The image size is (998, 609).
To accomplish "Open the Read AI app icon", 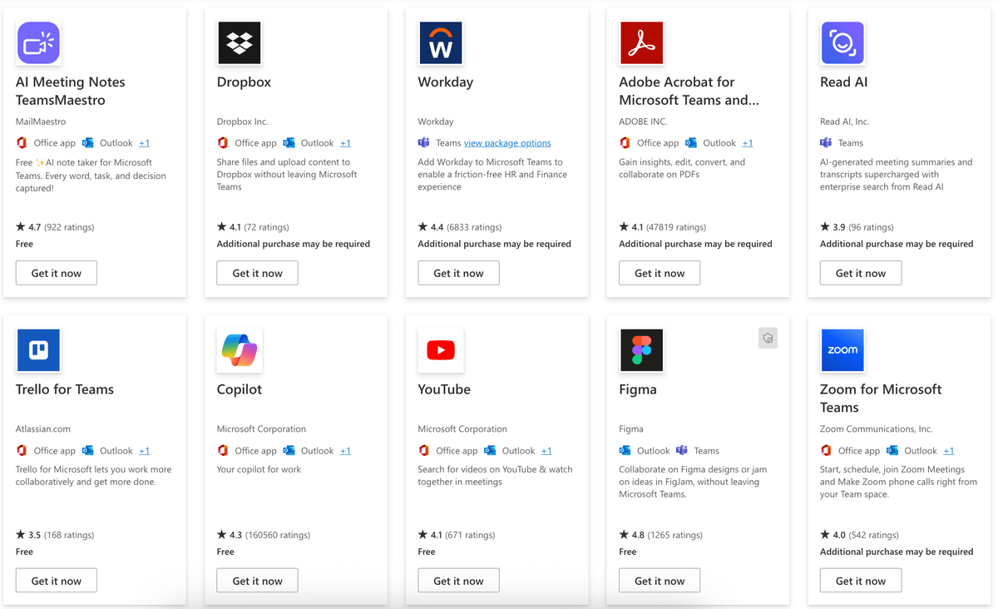I will (x=842, y=42).
